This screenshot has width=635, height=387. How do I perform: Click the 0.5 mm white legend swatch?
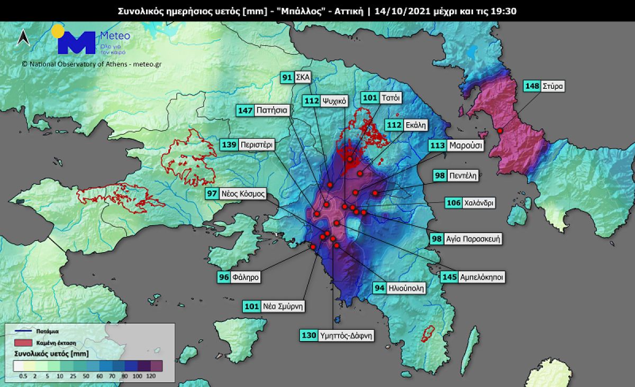[x=20, y=365]
